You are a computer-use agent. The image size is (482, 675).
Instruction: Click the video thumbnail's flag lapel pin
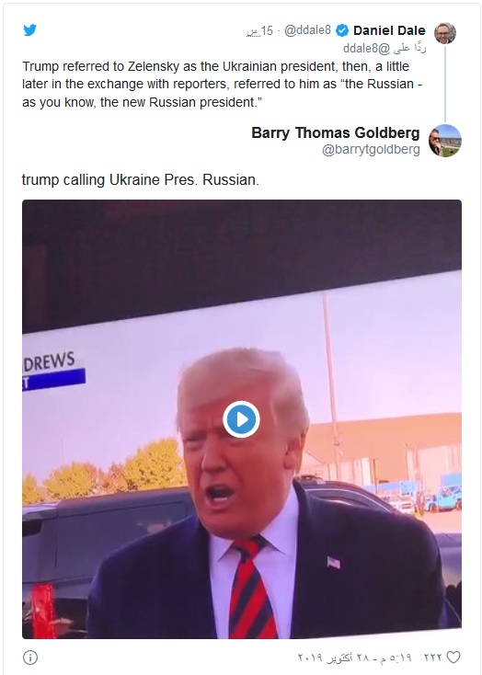(333, 562)
